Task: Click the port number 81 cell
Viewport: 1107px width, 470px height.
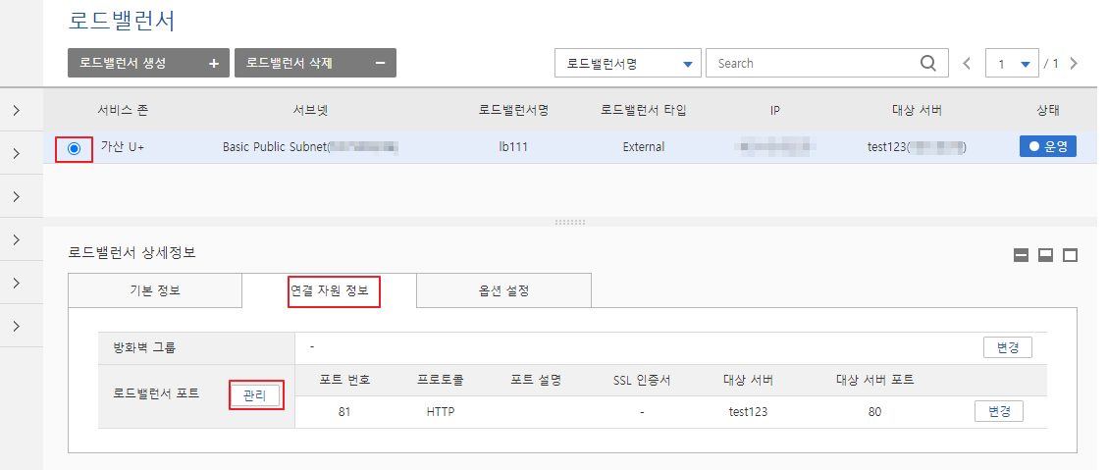Action: pyautogui.click(x=344, y=412)
